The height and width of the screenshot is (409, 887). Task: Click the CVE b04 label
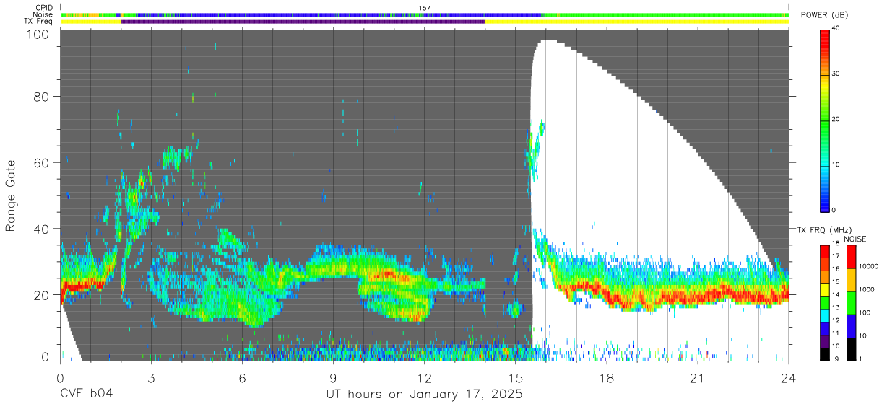coord(86,395)
